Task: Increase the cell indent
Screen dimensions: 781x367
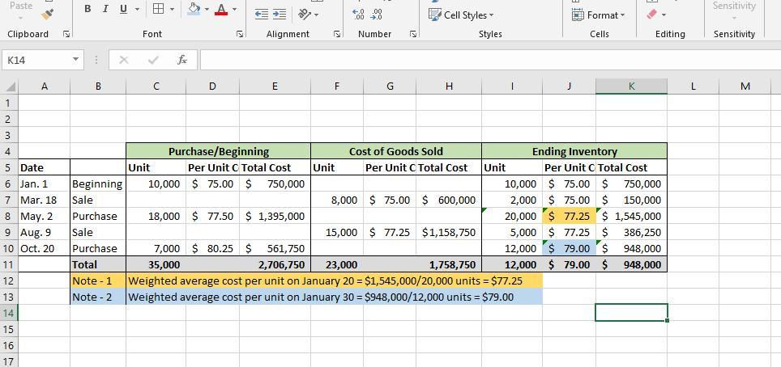Action: click(x=279, y=14)
